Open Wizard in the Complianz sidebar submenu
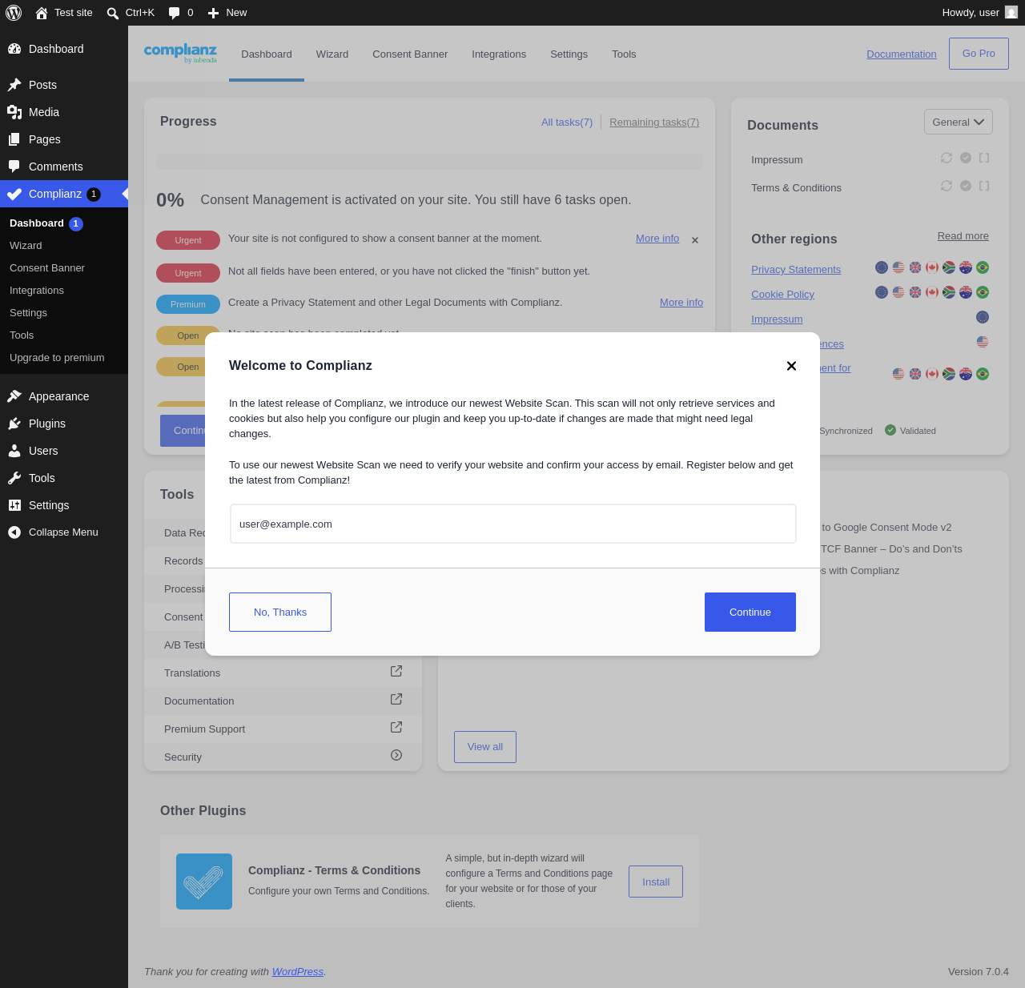 point(26,246)
